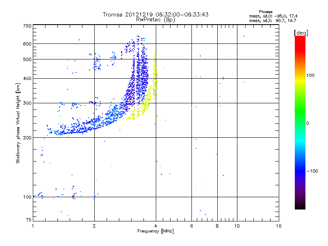The height and width of the screenshot is (246, 328).
Task: Click the y-axis '75' tick label
Action: [28, 220]
